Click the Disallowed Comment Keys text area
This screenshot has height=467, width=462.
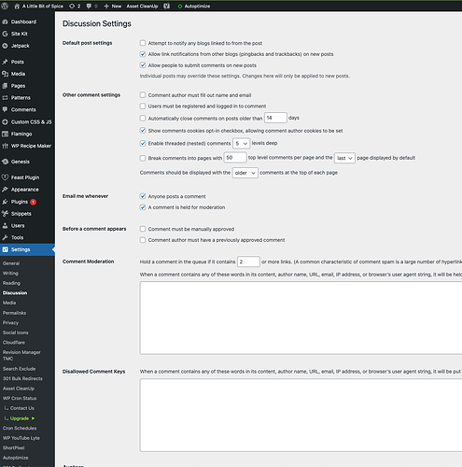pyautogui.click(x=301, y=415)
